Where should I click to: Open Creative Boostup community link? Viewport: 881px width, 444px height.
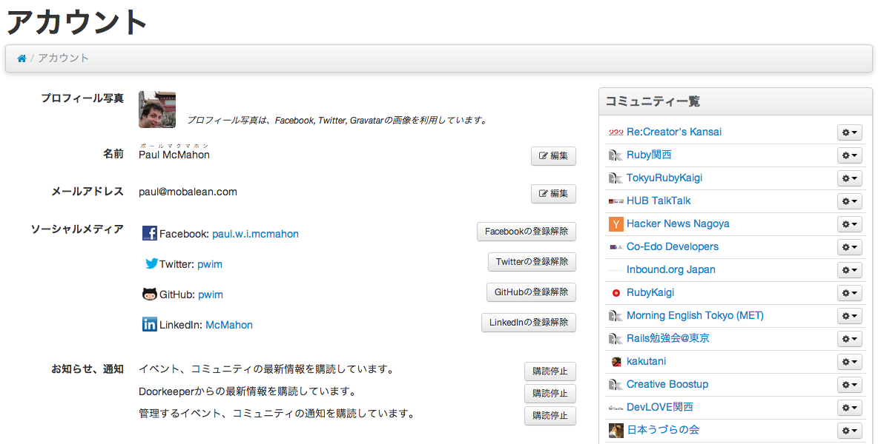(667, 385)
